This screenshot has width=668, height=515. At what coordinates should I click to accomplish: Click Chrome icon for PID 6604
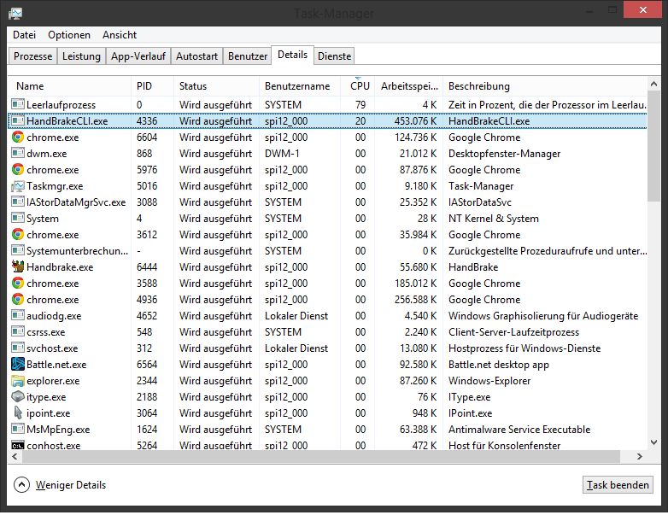(18, 137)
